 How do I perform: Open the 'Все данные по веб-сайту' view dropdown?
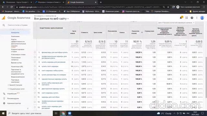(51, 19)
